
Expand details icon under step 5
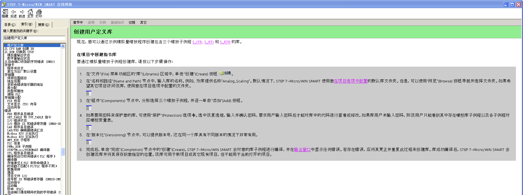point(89,142)
